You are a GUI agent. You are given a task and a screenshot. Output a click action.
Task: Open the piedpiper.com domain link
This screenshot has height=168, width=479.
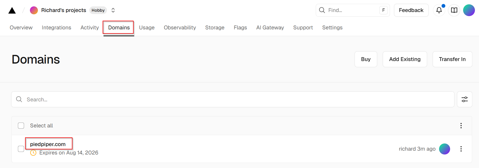(x=48, y=144)
